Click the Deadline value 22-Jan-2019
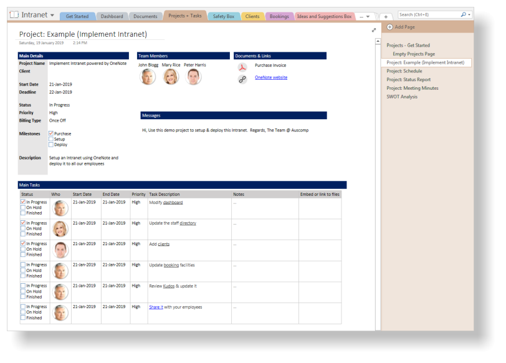 click(x=60, y=92)
